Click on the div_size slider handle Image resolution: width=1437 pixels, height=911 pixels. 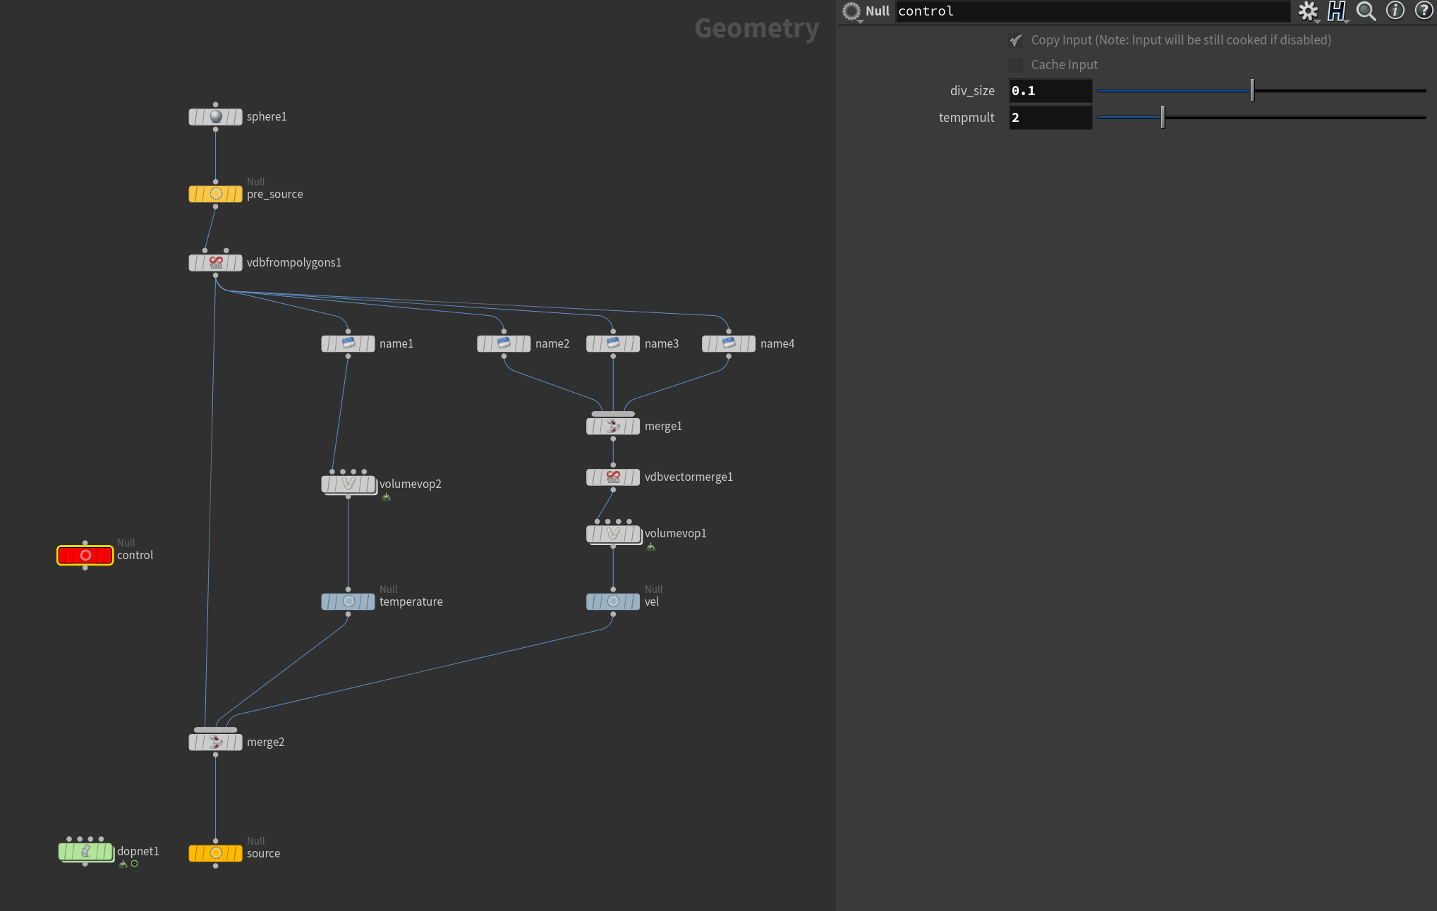tap(1252, 90)
